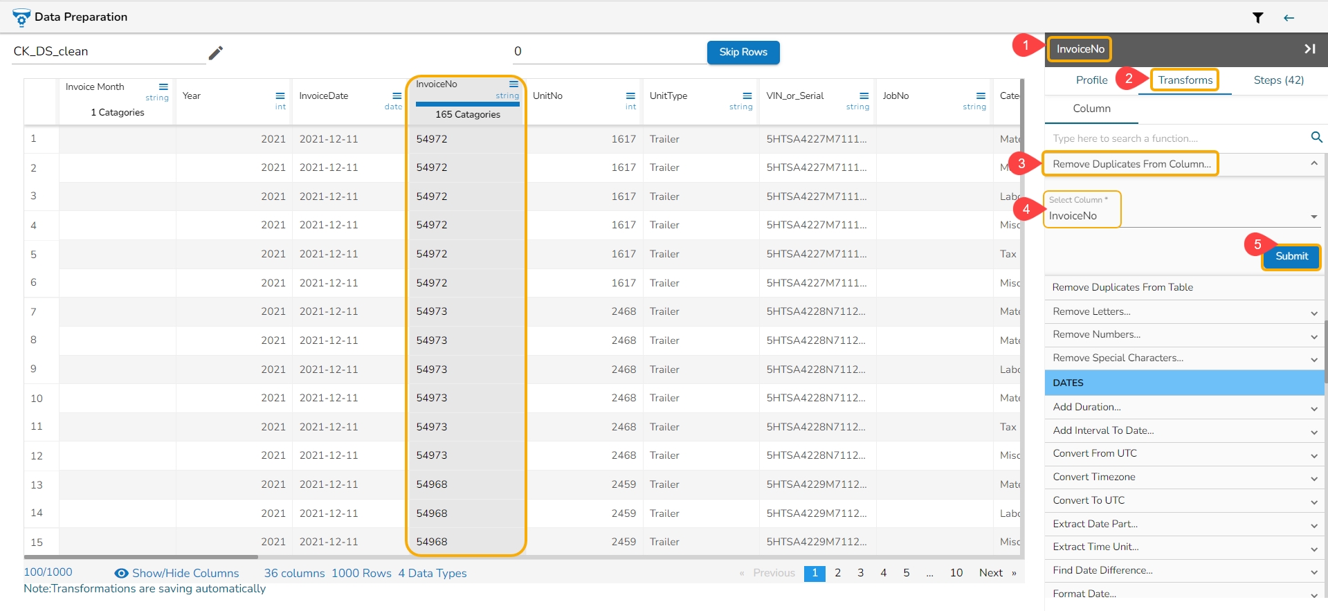Edit dataset name with pencil icon
1328x611 pixels.
click(216, 53)
